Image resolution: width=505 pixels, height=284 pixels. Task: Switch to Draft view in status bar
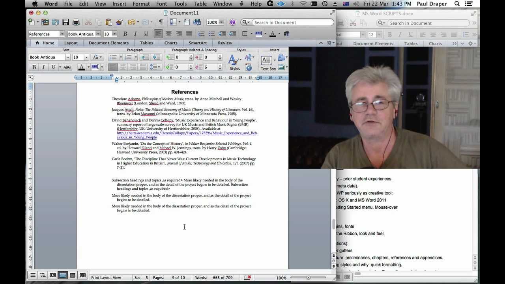[33, 275]
